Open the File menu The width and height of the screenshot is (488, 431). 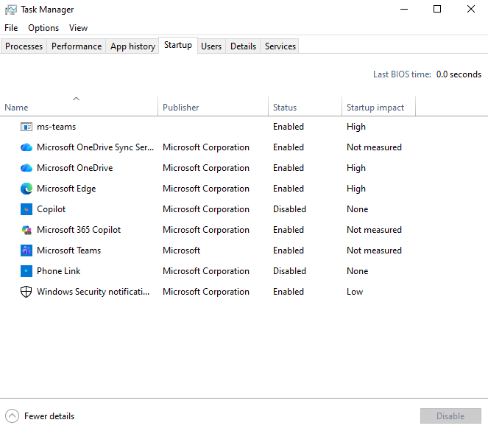11,28
